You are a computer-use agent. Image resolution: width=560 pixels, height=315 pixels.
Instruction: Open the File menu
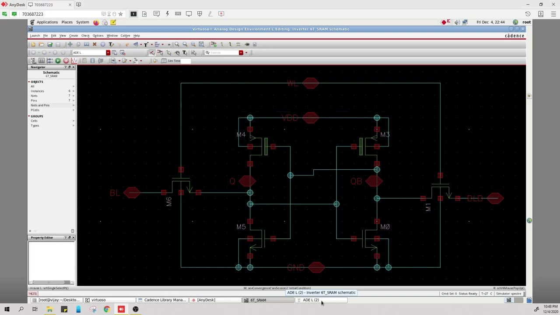[45, 35]
